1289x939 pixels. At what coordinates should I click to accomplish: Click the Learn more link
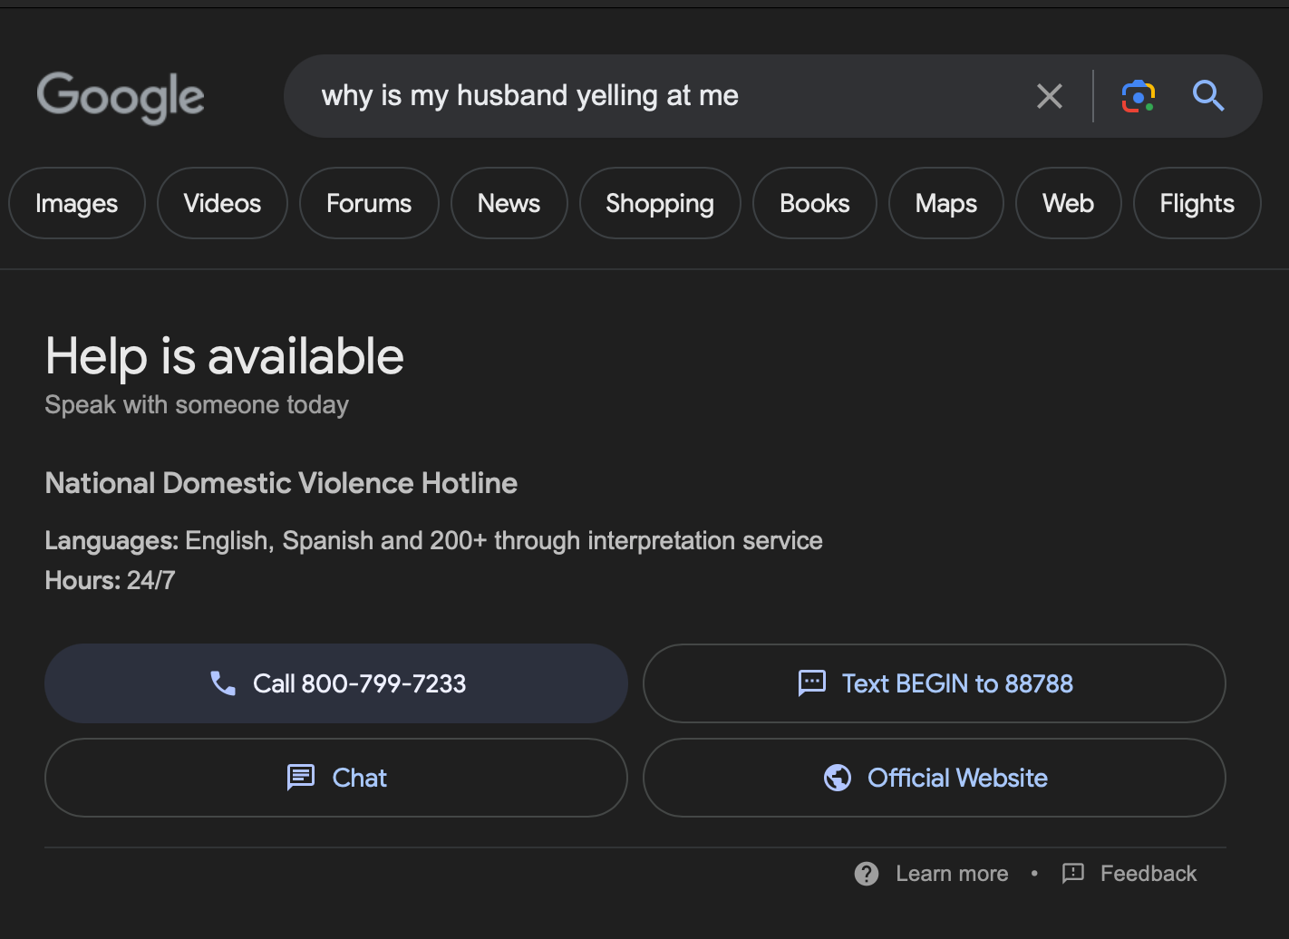(x=952, y=874)
